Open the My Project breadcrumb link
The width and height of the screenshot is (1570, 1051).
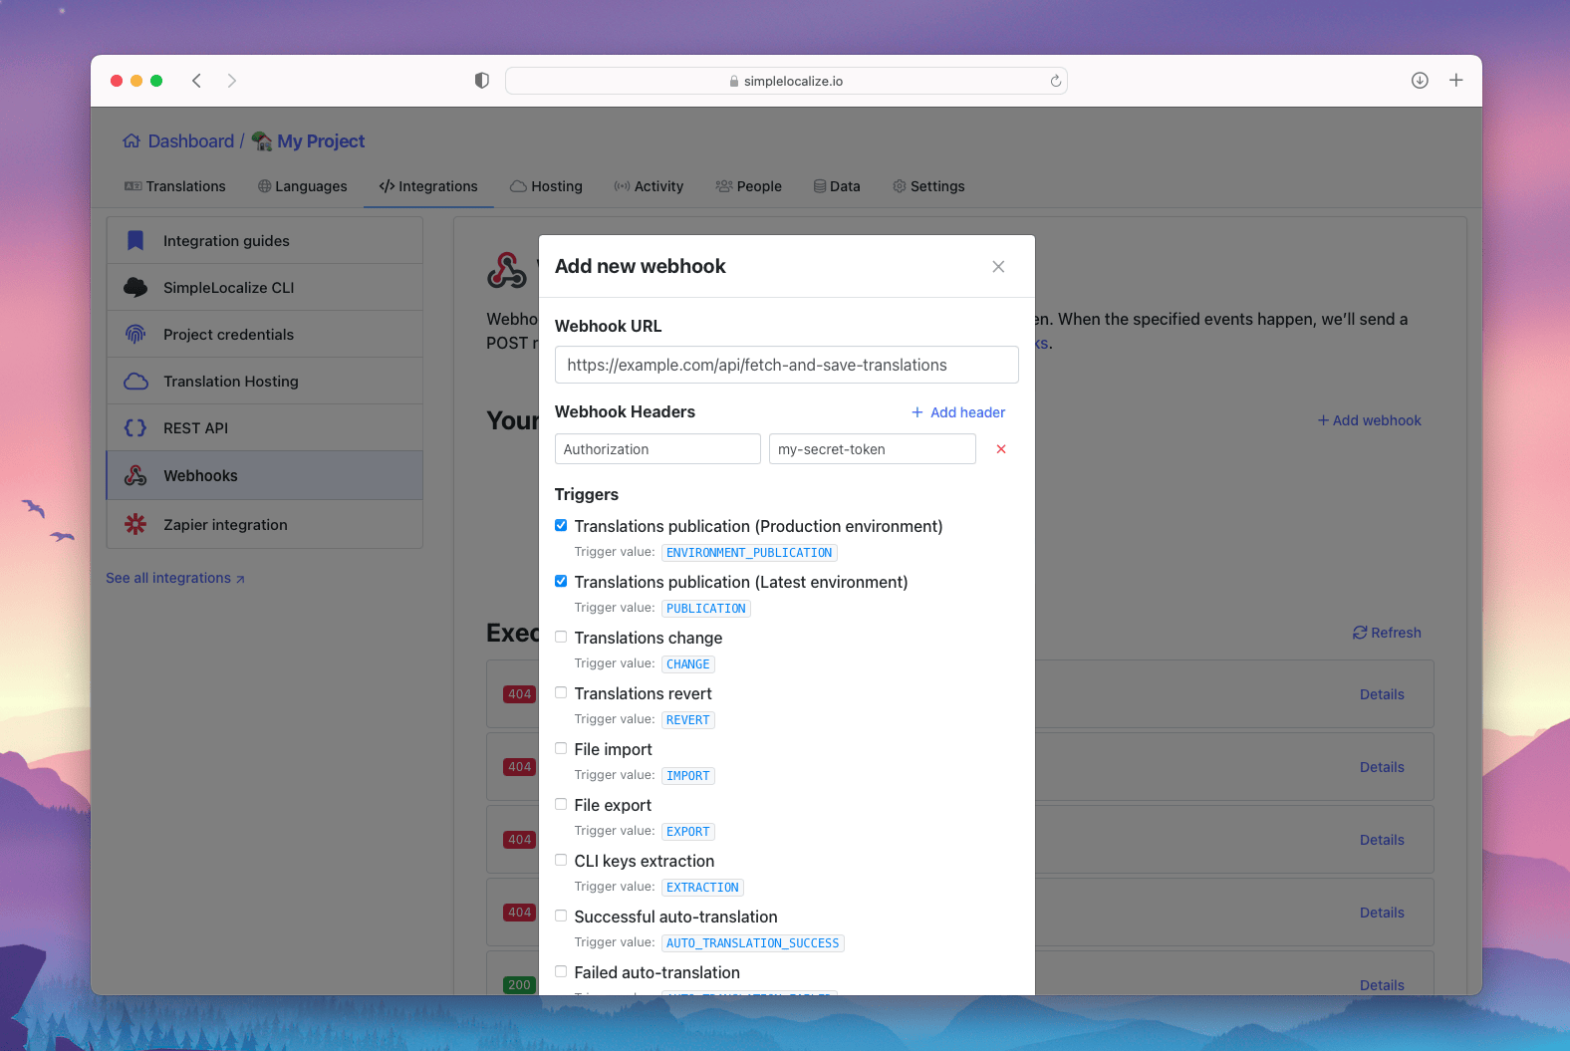(x=321, y=141)
